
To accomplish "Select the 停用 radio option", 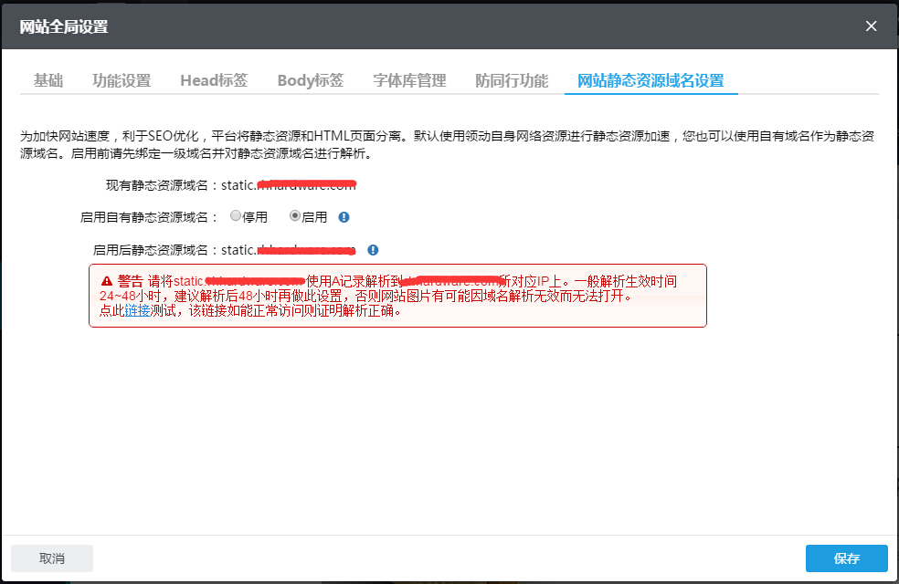I will [x=235, y=215].
